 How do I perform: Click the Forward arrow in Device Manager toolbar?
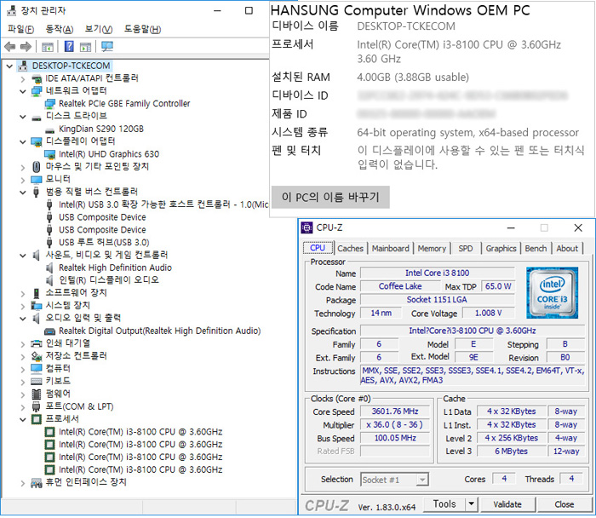(x=26, y=47)
